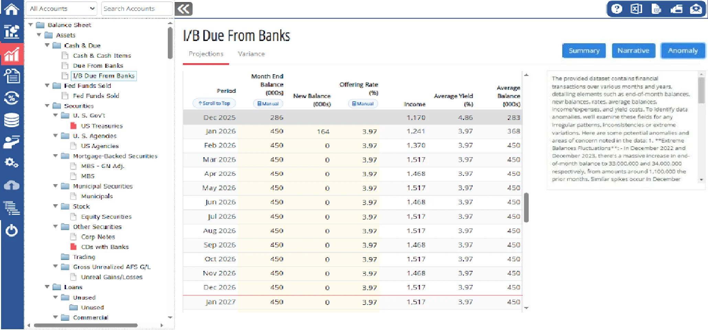Viewport: 708px width, 331px height.
Task: Toggle Manual under Offering Rate
Action: (363, 104)
